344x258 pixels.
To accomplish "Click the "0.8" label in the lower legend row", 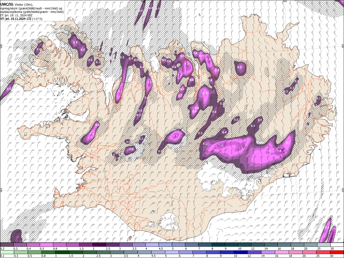I will tap(44, 256).
